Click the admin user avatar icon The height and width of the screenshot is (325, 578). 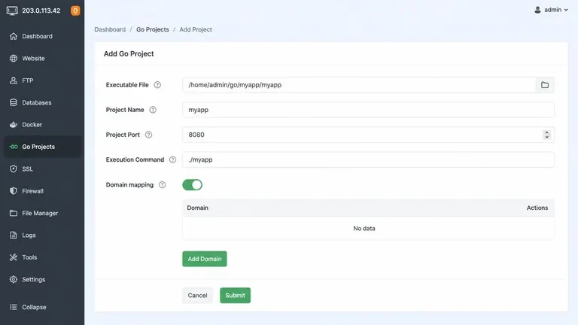click(537, 10)
